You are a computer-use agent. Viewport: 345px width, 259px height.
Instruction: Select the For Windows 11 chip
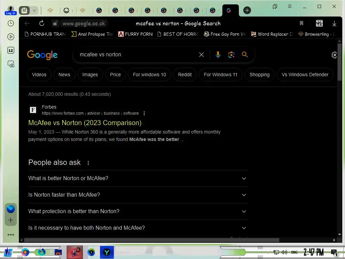pyautogui.click(x=220, y=75)
